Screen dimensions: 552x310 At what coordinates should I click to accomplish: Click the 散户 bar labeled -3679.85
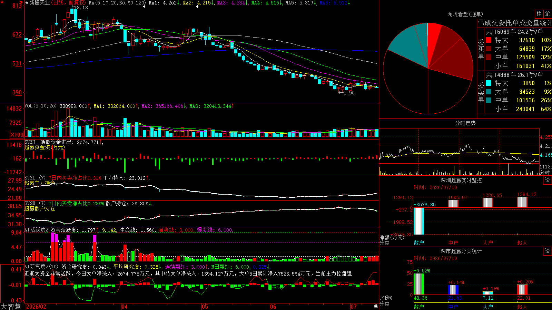click(x=419, y=221)
